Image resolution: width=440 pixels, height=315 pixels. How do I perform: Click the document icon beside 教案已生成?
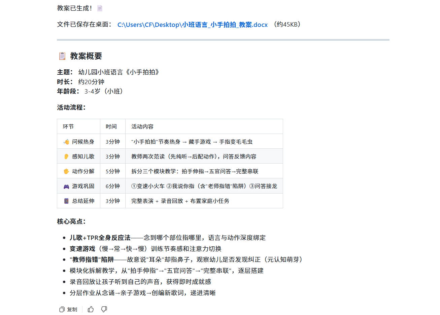[100, 8]
